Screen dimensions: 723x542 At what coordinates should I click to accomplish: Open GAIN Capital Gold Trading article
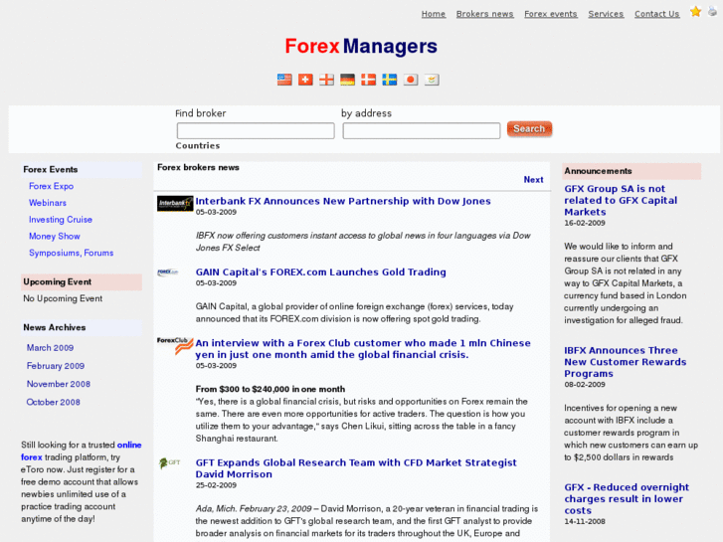[321, 272]
